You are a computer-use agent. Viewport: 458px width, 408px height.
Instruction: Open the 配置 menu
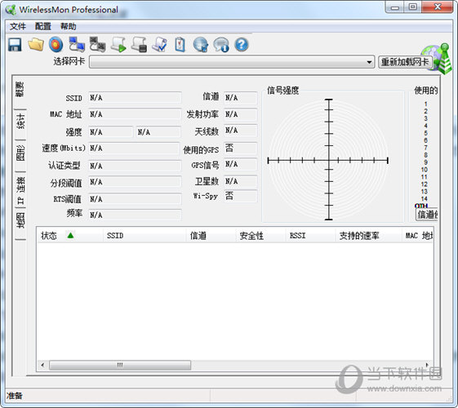[43, 27]
